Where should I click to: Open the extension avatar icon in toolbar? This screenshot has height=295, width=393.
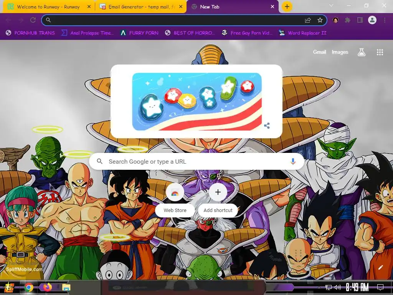[x=335, y=20]
